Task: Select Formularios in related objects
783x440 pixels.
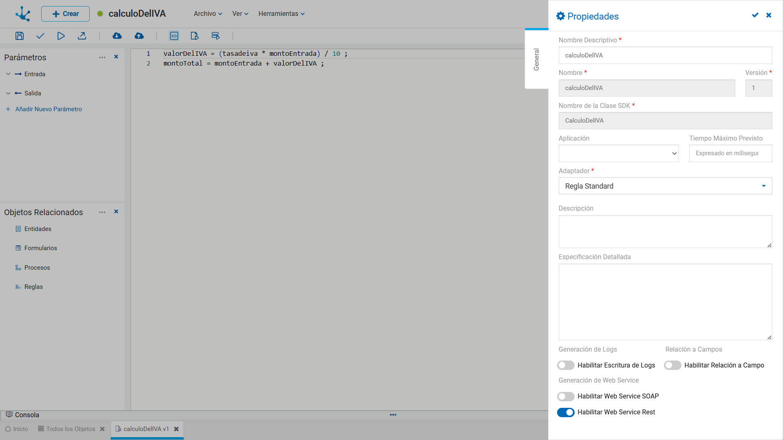Action: click(41, 248)
